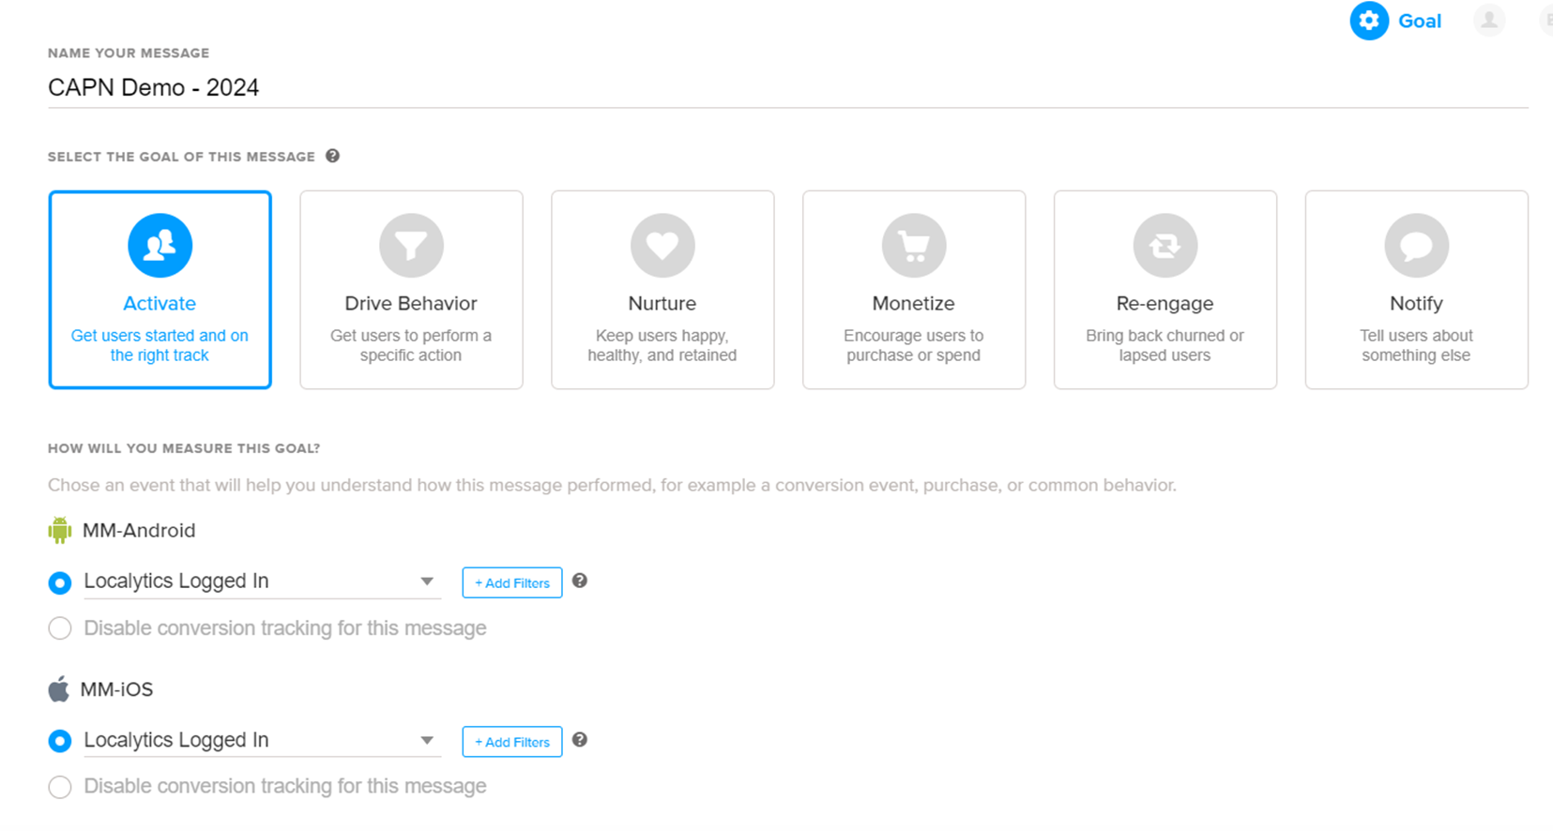Click help icon next to Android Add Filters

pyautogui.click(x=580, y=582)
